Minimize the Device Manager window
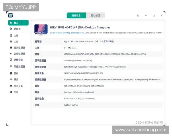172x137 pixels. pos(146,15)
